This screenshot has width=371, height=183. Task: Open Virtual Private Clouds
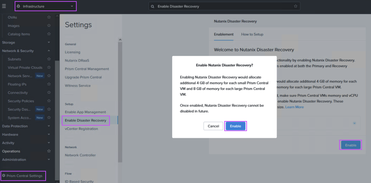(25, 67)
